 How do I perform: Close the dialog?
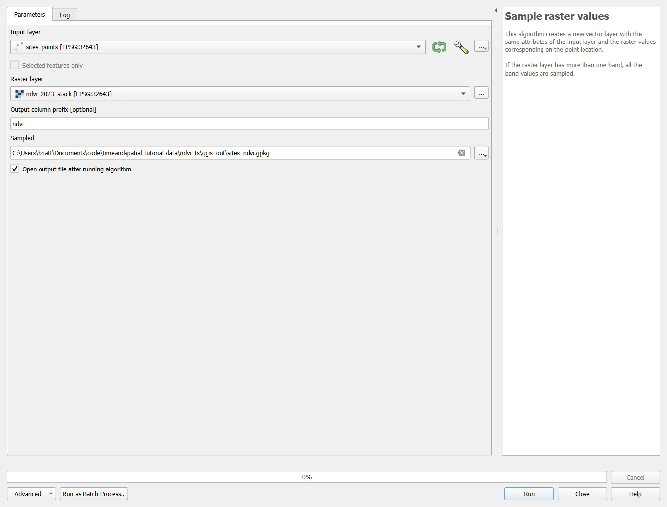tap(583, 494)
